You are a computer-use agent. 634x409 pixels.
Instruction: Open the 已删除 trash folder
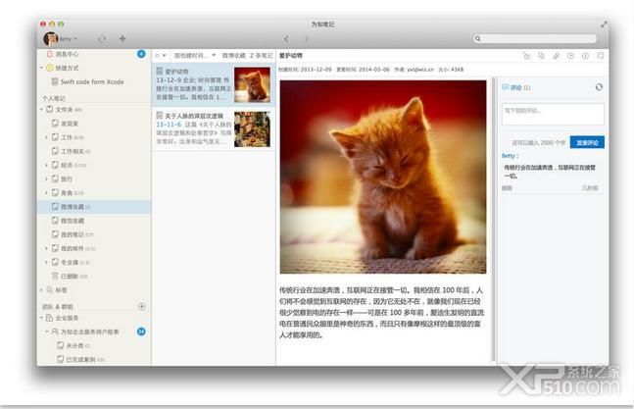[x=70, y=276]
